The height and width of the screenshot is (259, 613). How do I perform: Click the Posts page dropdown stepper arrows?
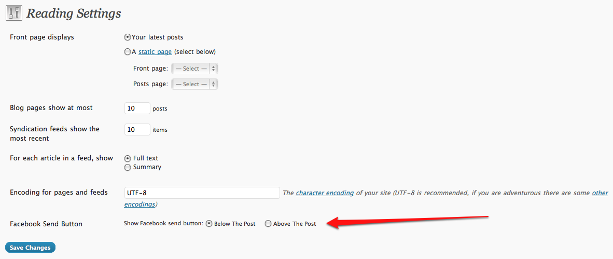(x=214, y=84)
